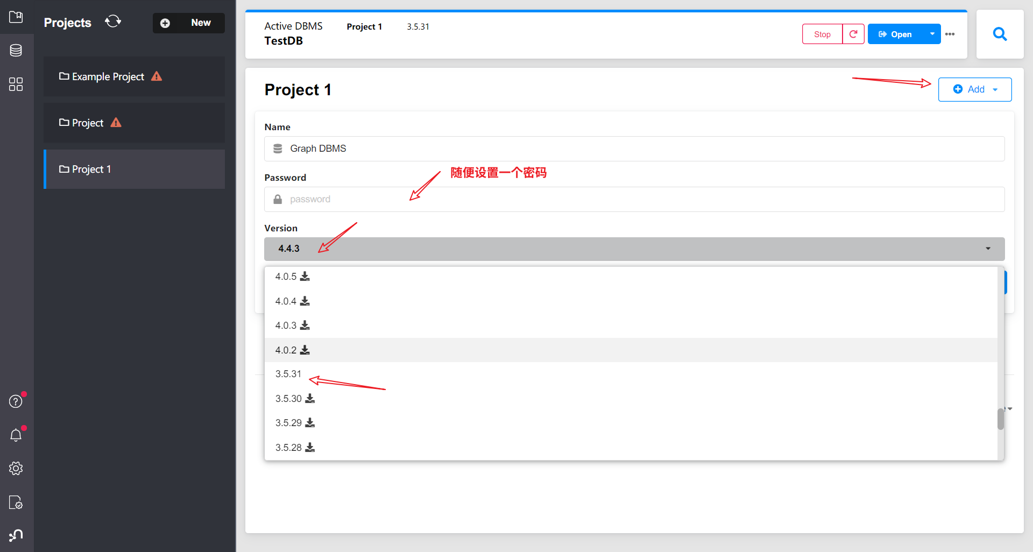Open the Notifications bell icon
The height and width of the screenshot is (552, 1033).
16,435
